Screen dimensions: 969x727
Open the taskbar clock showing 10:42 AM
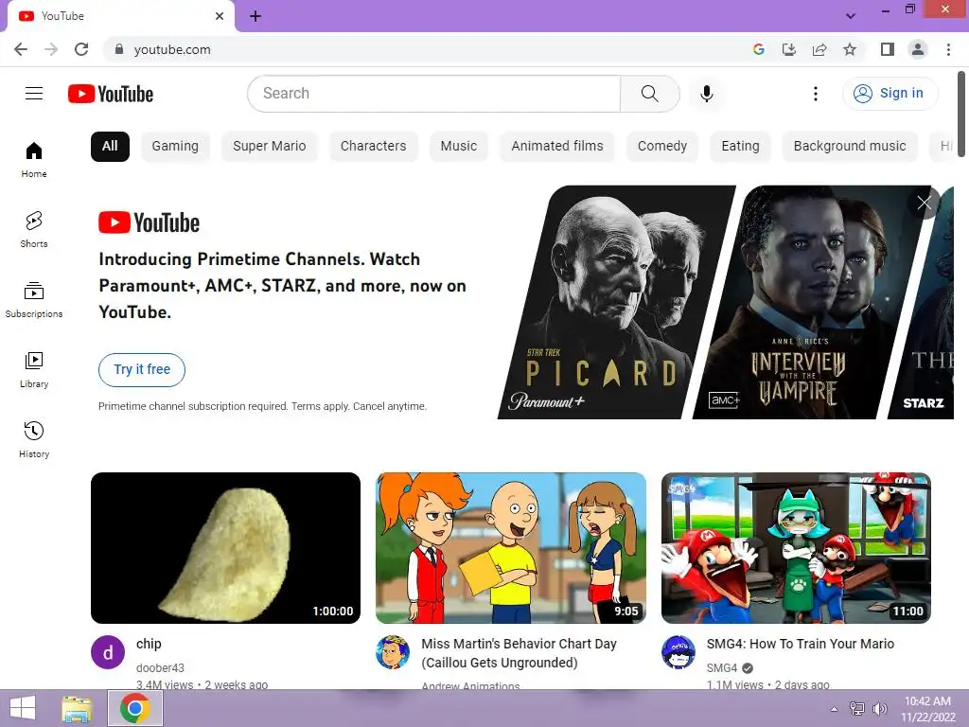pos(927,709)
